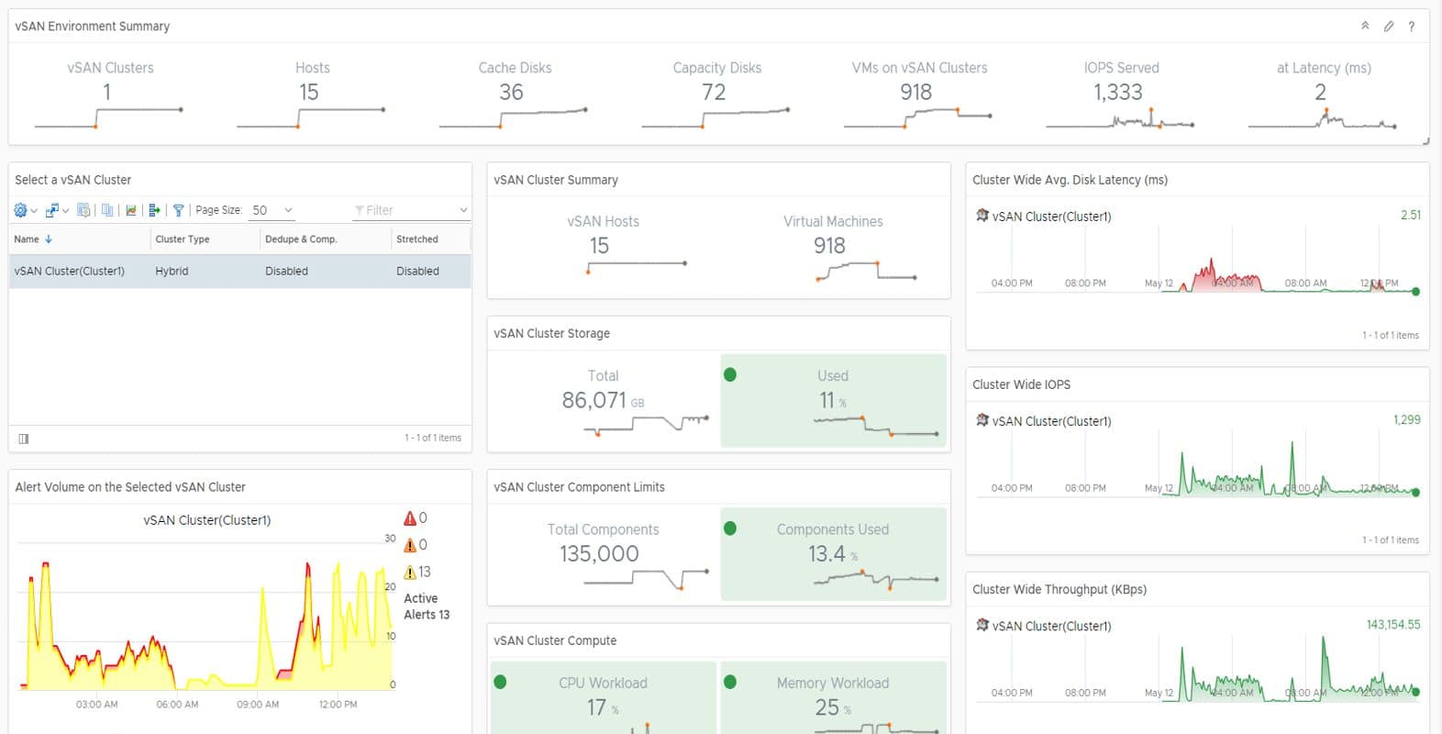Click the red critical alert triangle icon

[x=410, y=518]
